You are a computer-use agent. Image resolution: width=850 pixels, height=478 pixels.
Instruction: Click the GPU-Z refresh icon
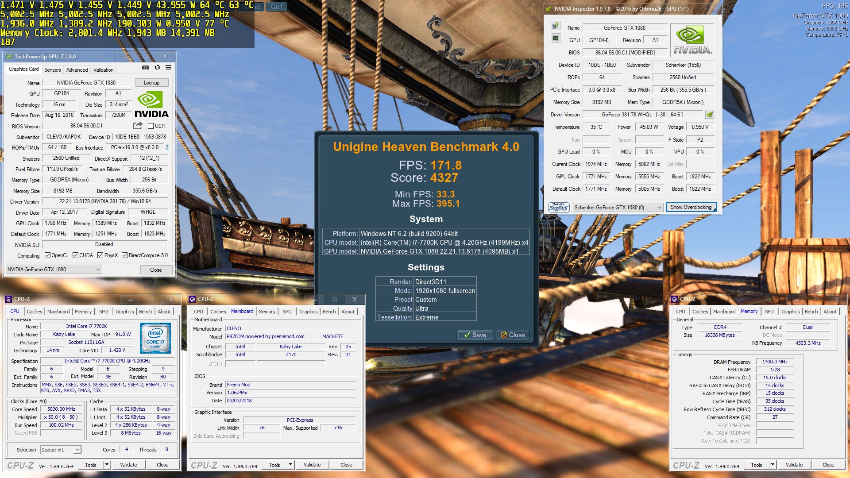tap(157, 68)
